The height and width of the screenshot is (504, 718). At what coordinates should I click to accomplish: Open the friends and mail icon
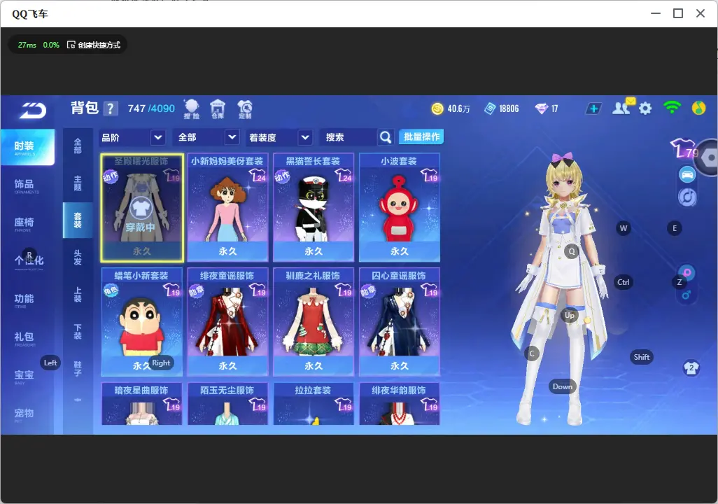(x=624, y=107)
